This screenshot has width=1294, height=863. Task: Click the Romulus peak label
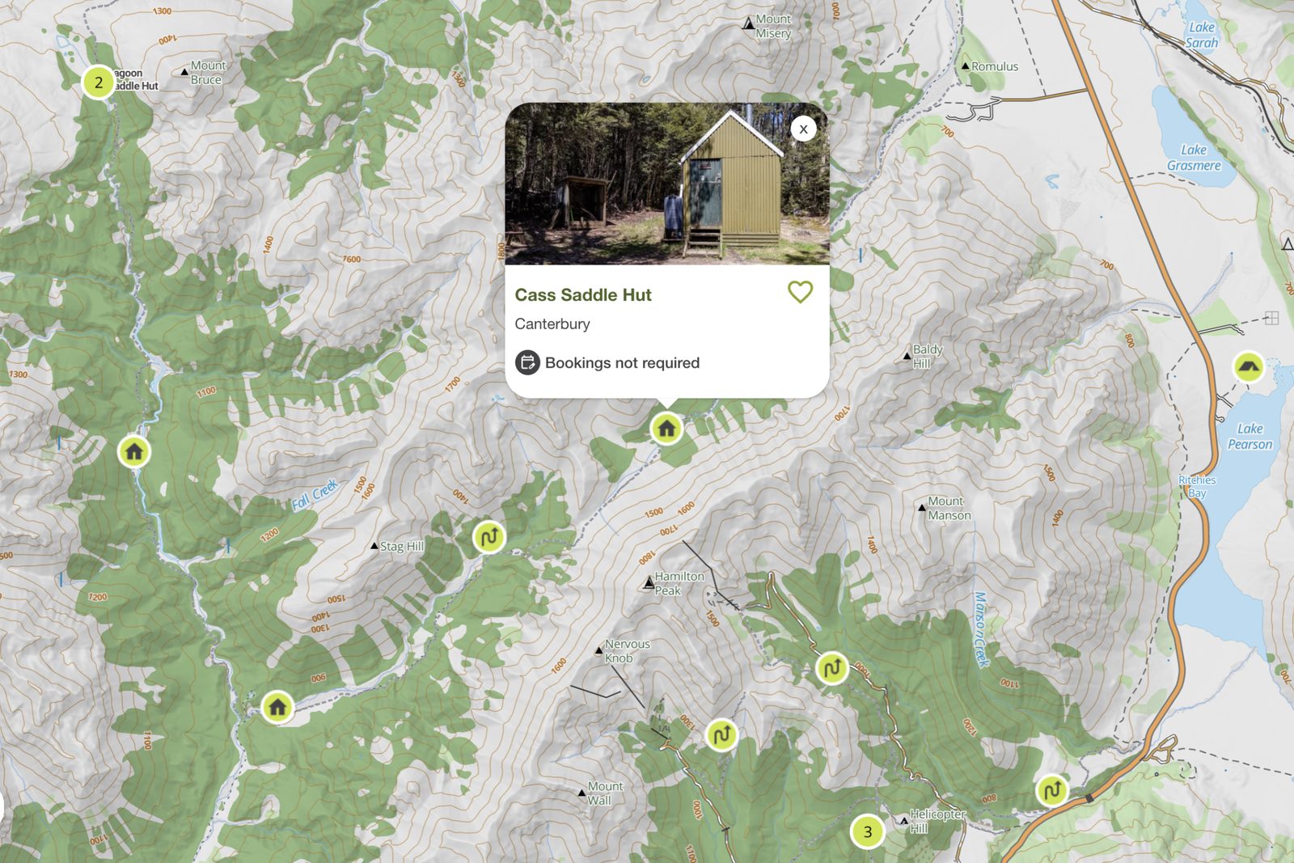995,66
